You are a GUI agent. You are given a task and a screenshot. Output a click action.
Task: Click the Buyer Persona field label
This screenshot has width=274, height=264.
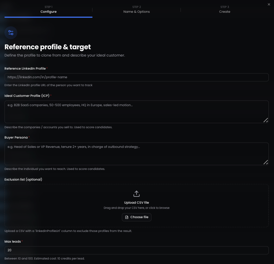point(16,138)
